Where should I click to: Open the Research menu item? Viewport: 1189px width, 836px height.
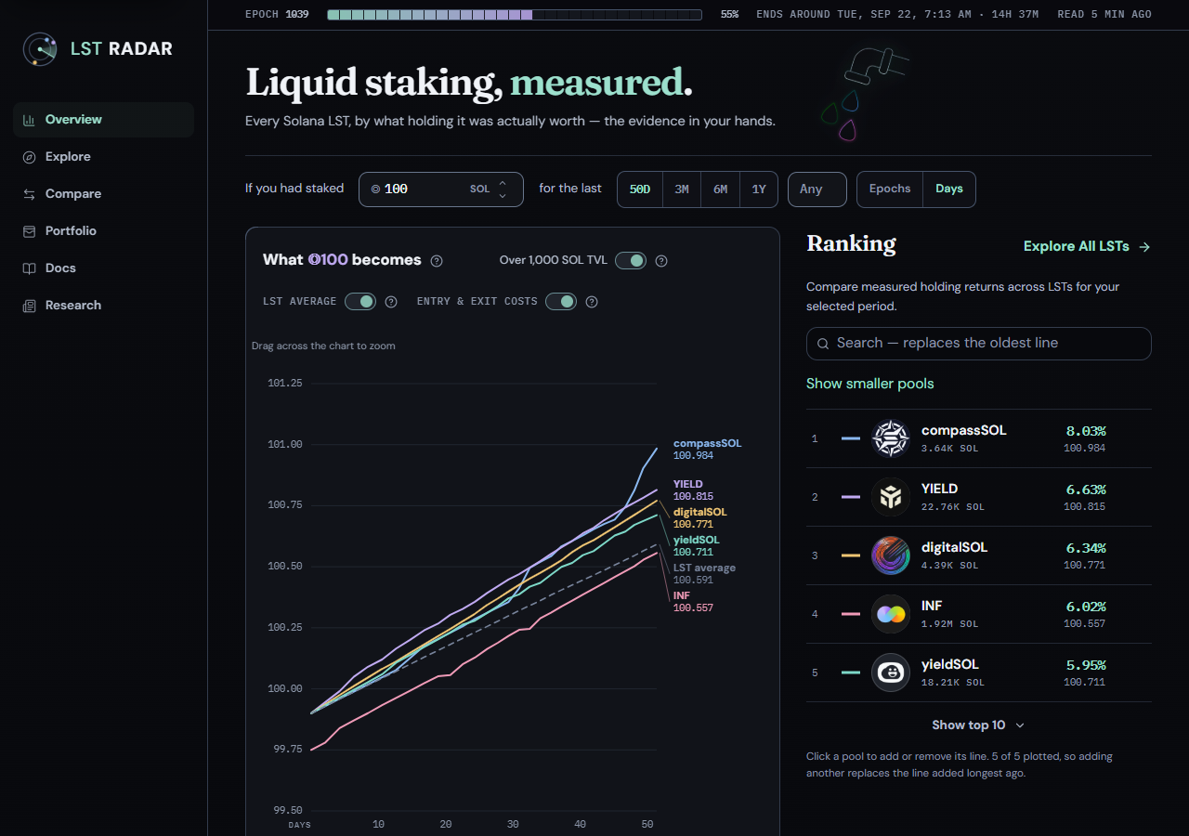click(103, 306)
